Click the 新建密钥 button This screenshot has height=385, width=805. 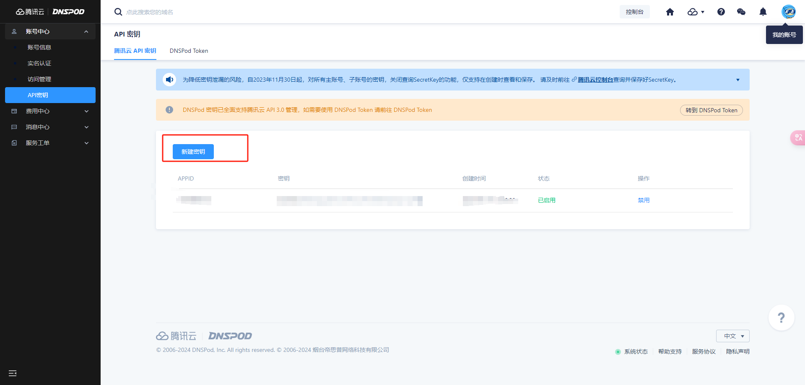tap(193, 152)
